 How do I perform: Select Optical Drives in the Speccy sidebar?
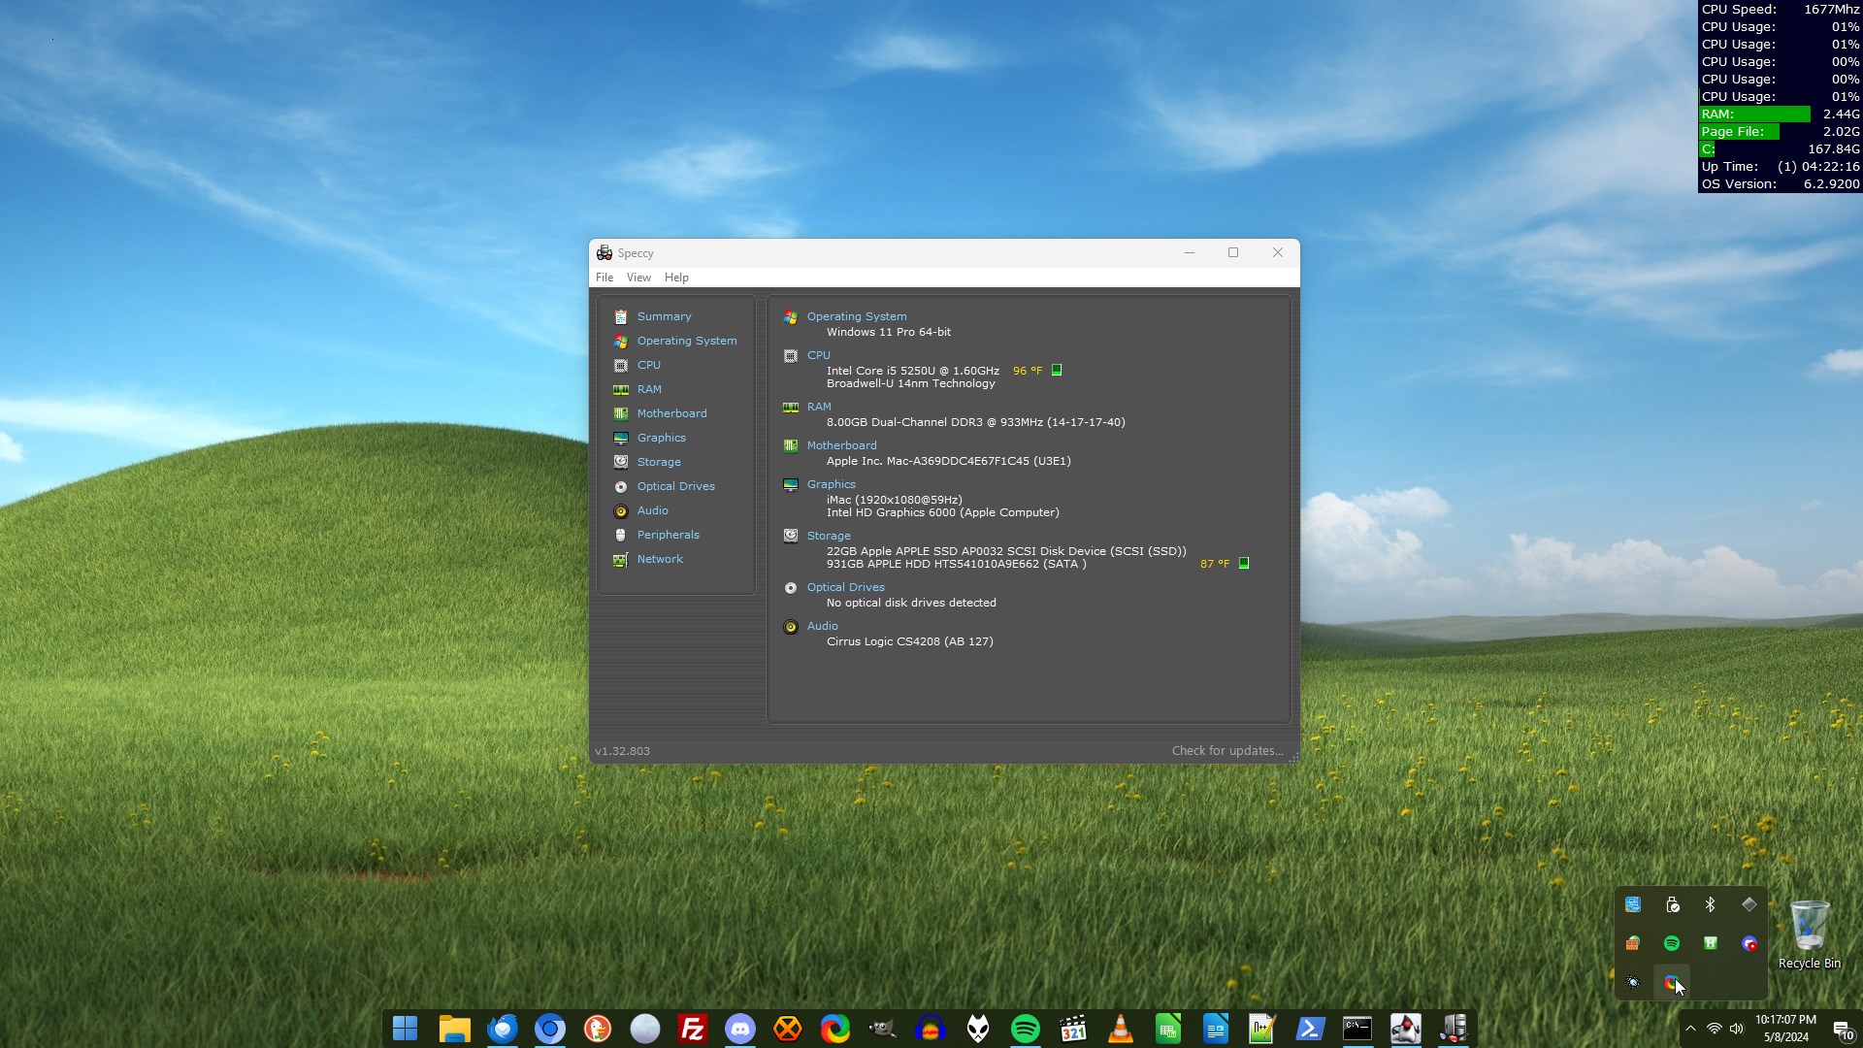pyautogui.click(x=675, y=486)
